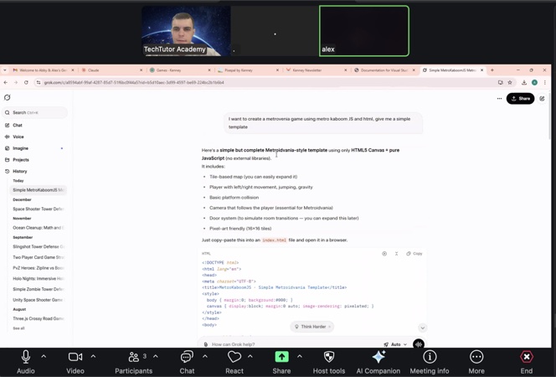Open the Zoom Participants panel

[133, 357]
